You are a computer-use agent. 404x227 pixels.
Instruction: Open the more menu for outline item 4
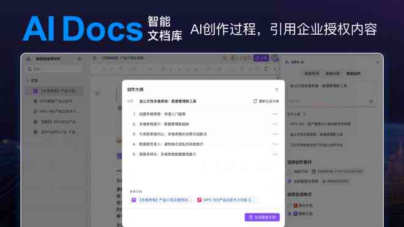275,144
